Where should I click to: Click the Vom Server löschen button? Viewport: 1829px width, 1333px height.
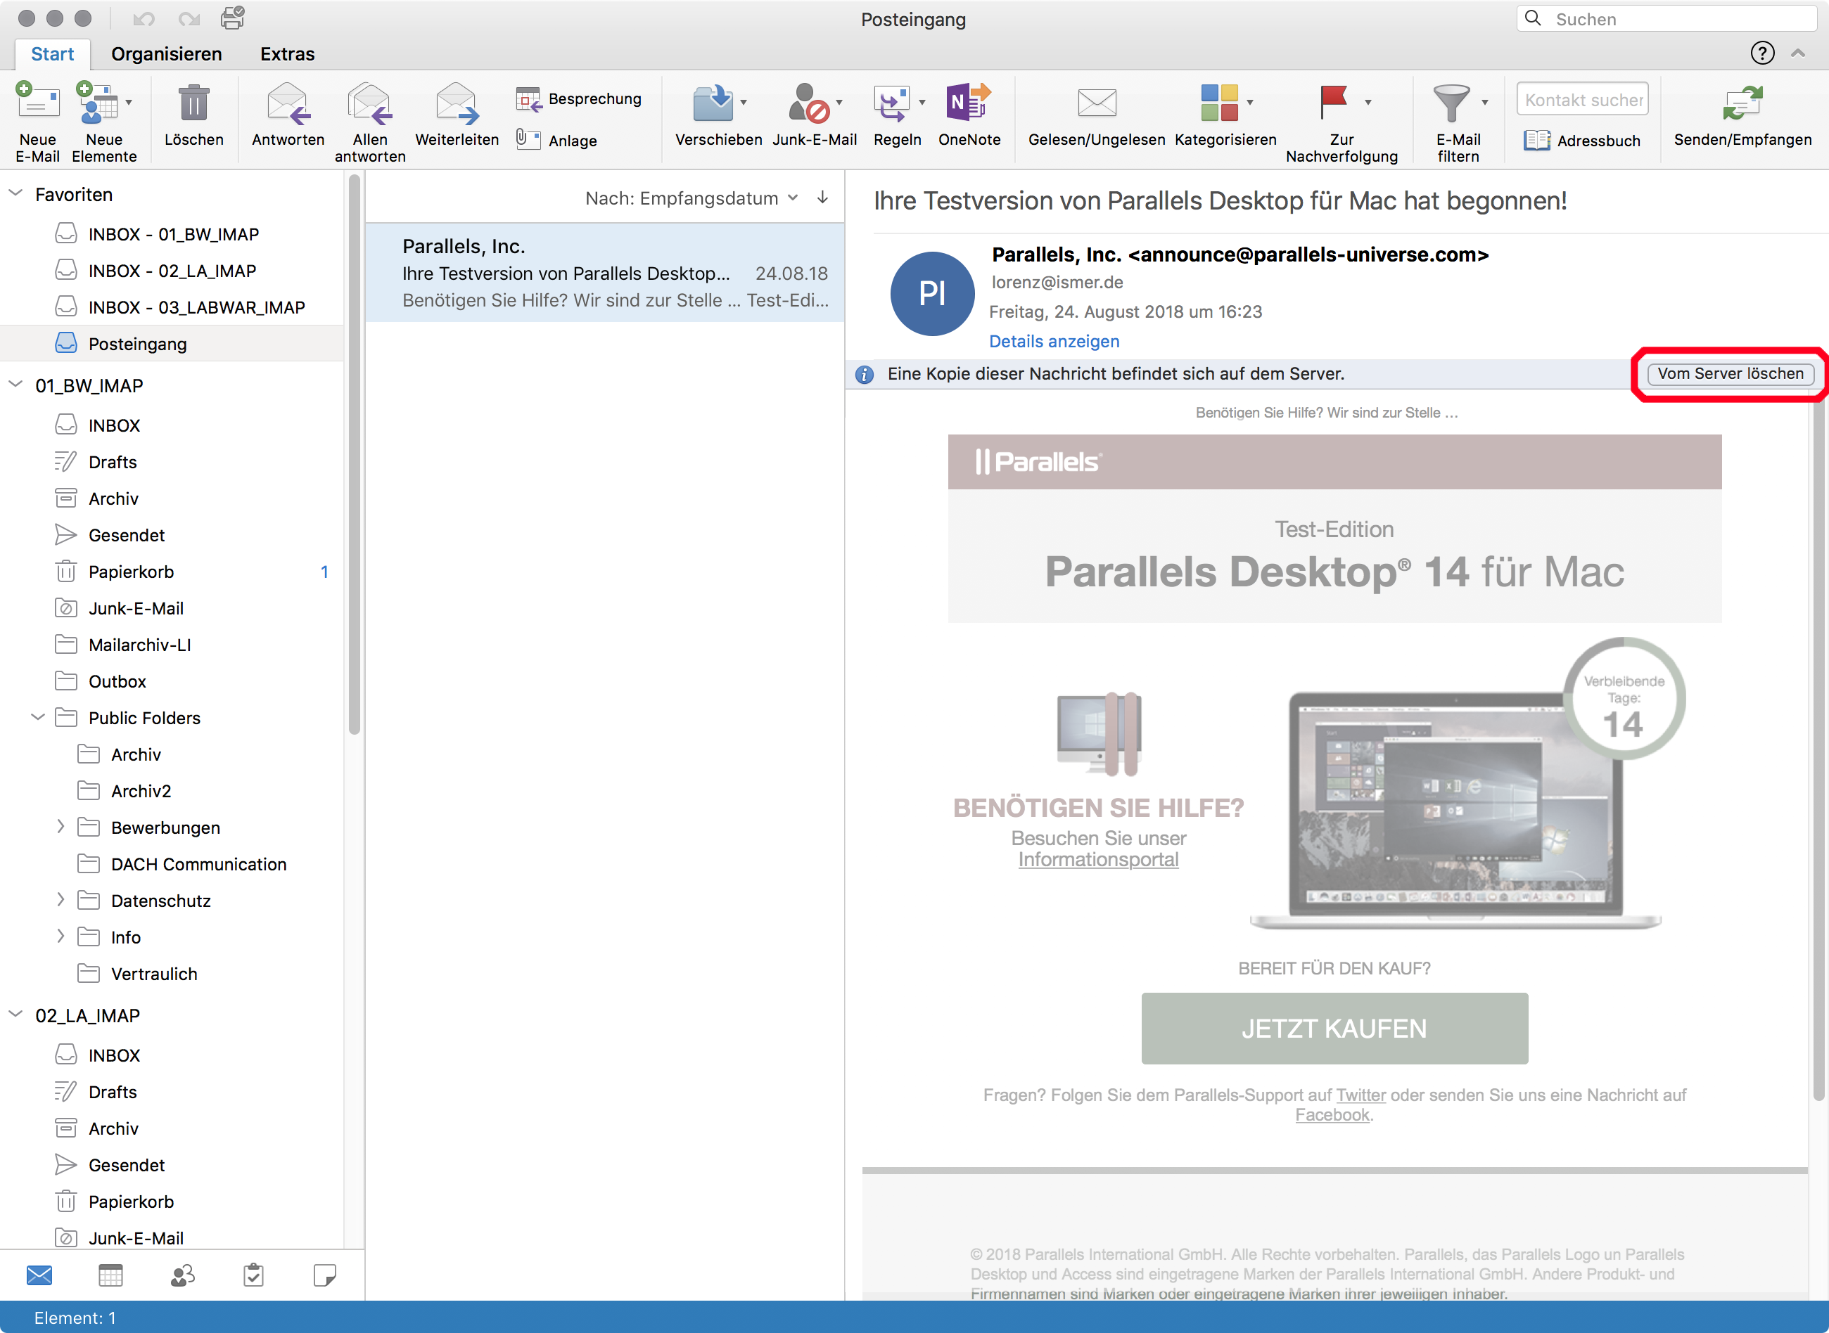pos(1730,373)
